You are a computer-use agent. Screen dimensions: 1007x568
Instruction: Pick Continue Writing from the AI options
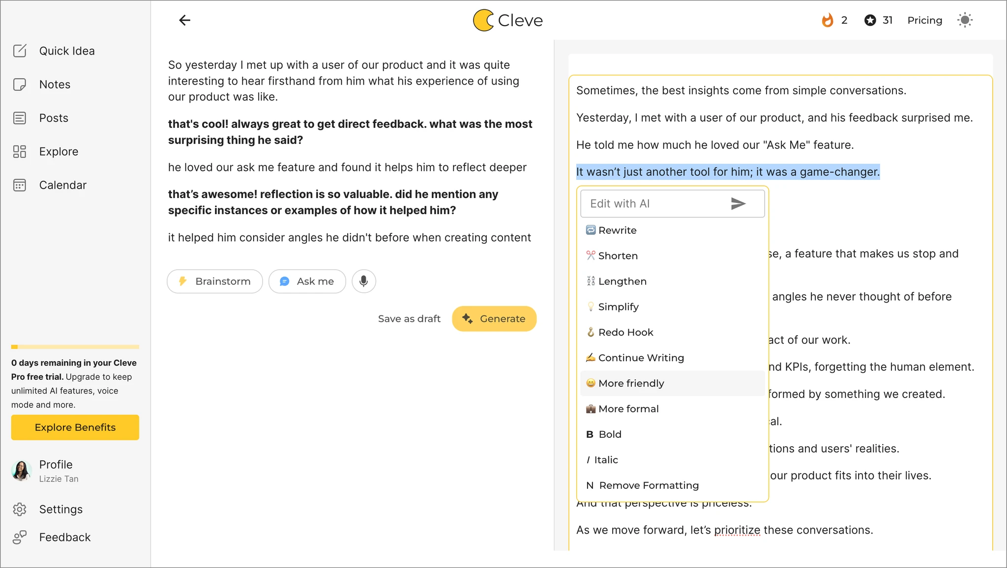coord(641,358)
